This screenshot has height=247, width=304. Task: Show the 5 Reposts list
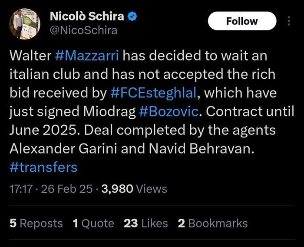(36, 224)
